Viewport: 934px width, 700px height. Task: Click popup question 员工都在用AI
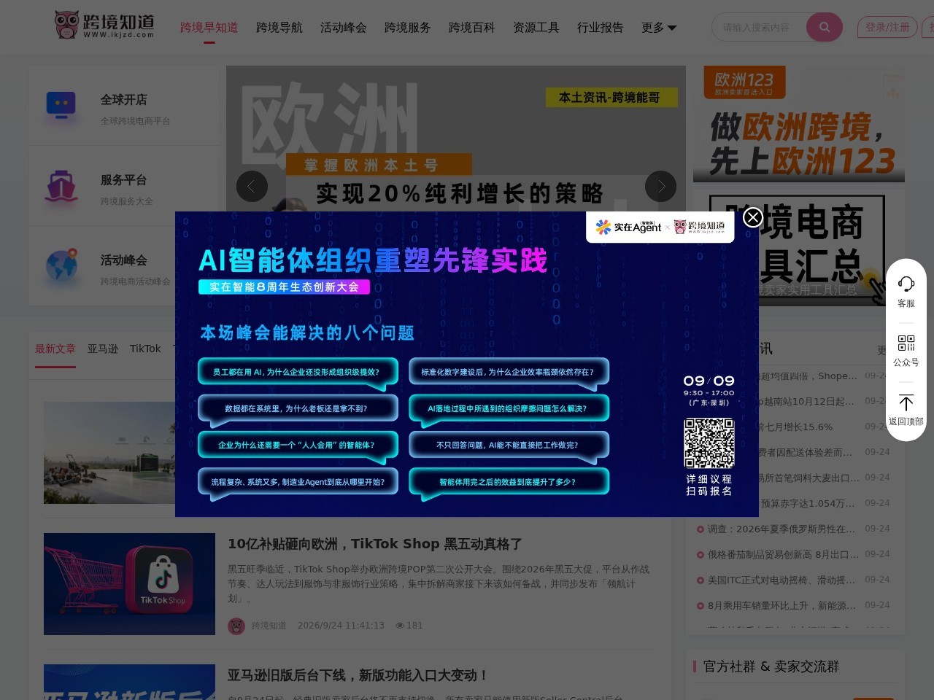coord(298,372)
